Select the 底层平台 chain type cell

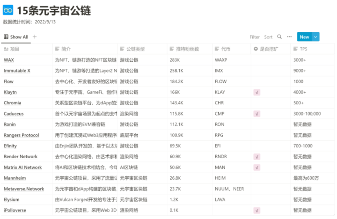(x=142, y=135)
